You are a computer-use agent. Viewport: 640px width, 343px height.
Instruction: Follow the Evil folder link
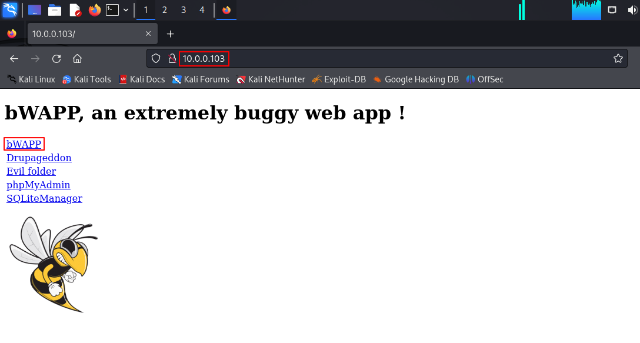[x=31, y=171]
